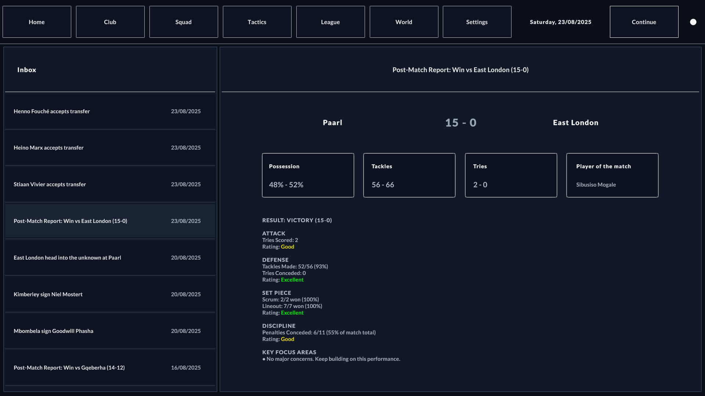Click the date display showing Saturday 23/08/2025
The image size is (705, 396).
coord(560,22)
